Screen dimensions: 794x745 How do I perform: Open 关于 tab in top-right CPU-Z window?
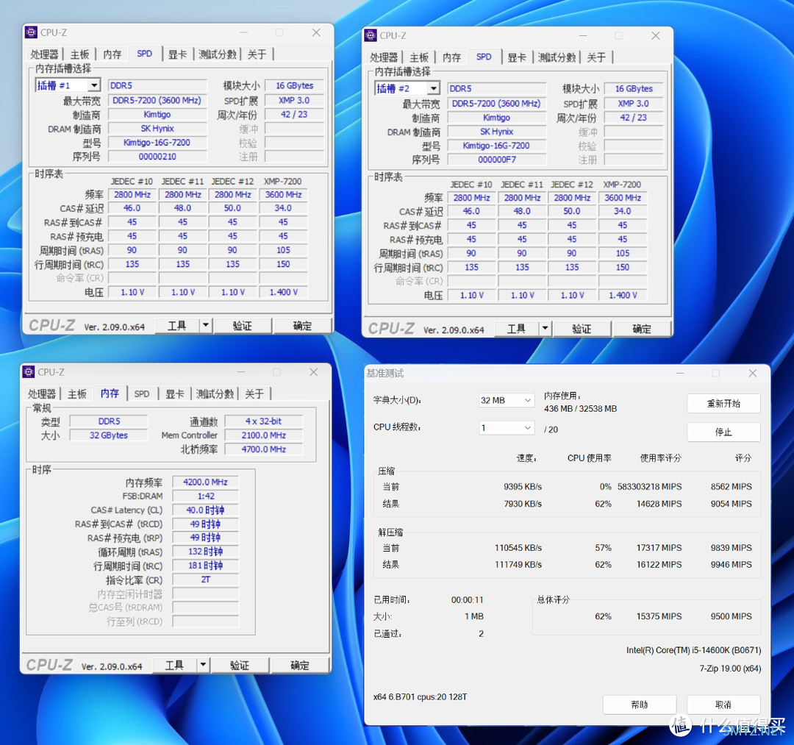[x=596, y=57]
